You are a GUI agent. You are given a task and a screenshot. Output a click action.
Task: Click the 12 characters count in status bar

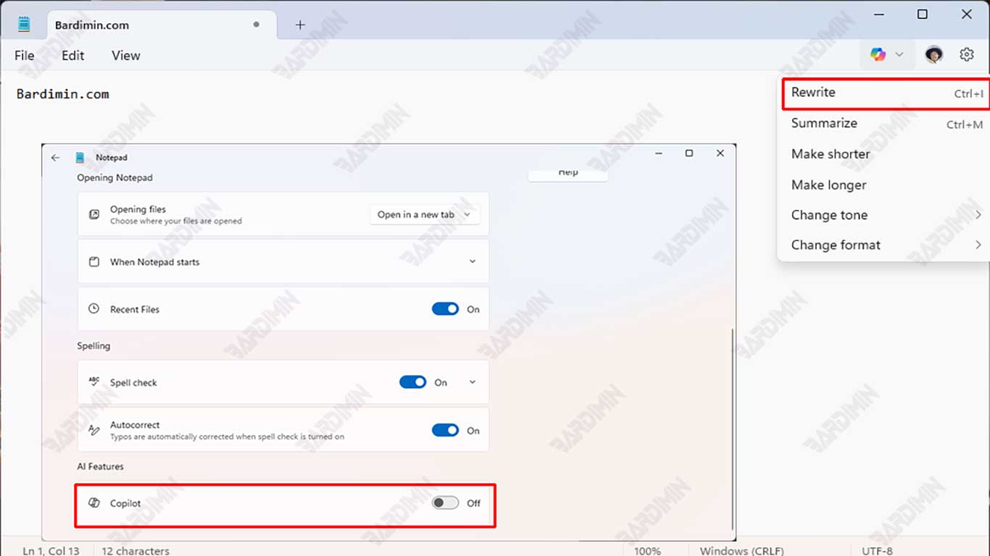[x=135, y=551]
